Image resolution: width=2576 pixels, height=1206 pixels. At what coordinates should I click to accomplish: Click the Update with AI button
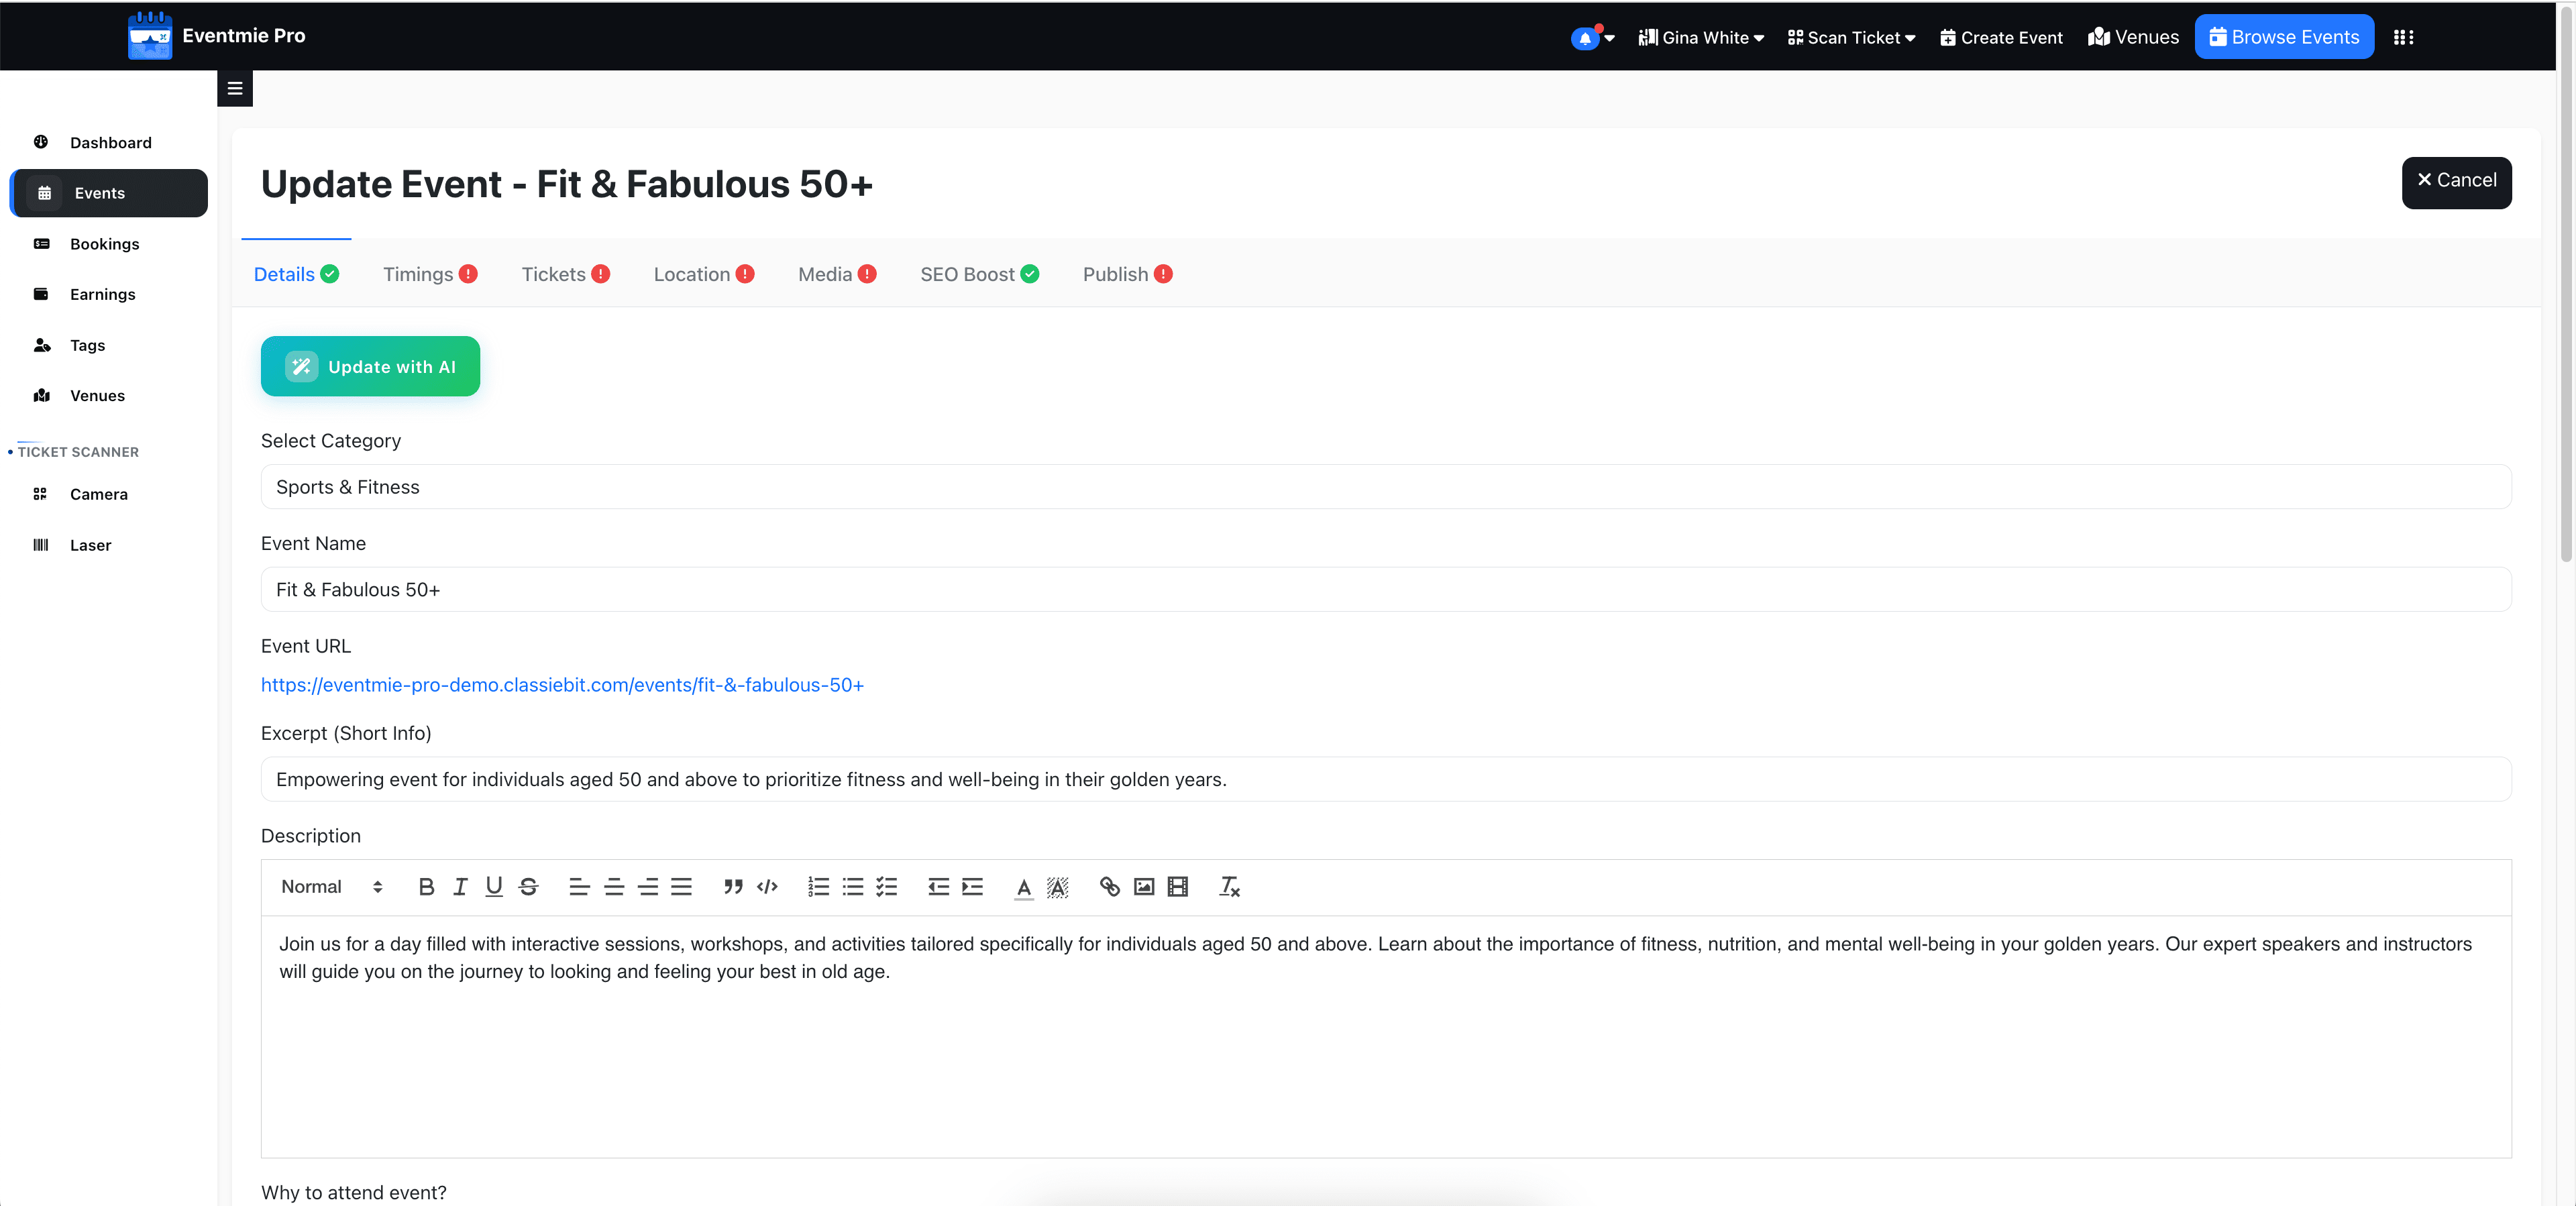point(370,366)
